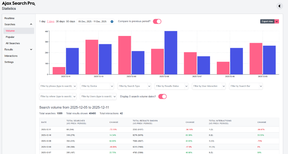
Task: Select Popular under Searches
Action: point(11,37)
